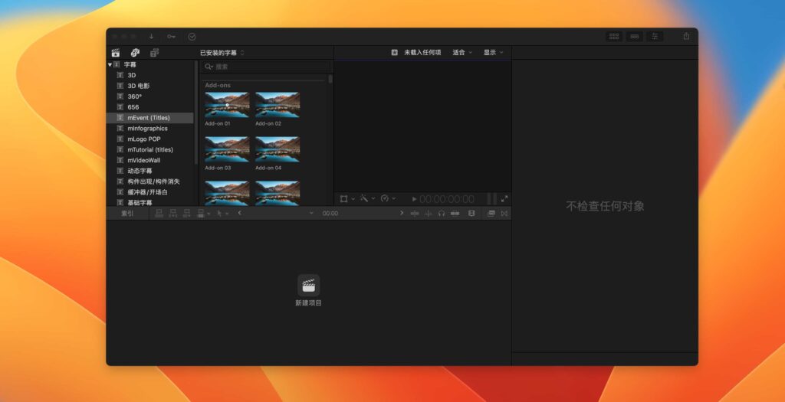
Task: Show the transitions browser bowtie icon
Action: pos(504,214)
